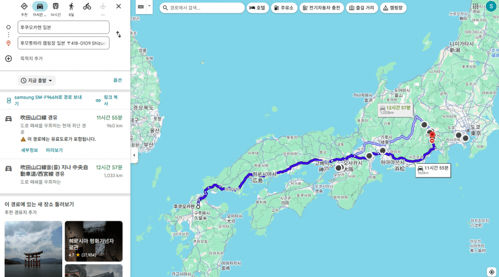Swap origin and destination with reverse arrows
The height and width of the screenshot is (277, 499).
(x=118, y=35)
